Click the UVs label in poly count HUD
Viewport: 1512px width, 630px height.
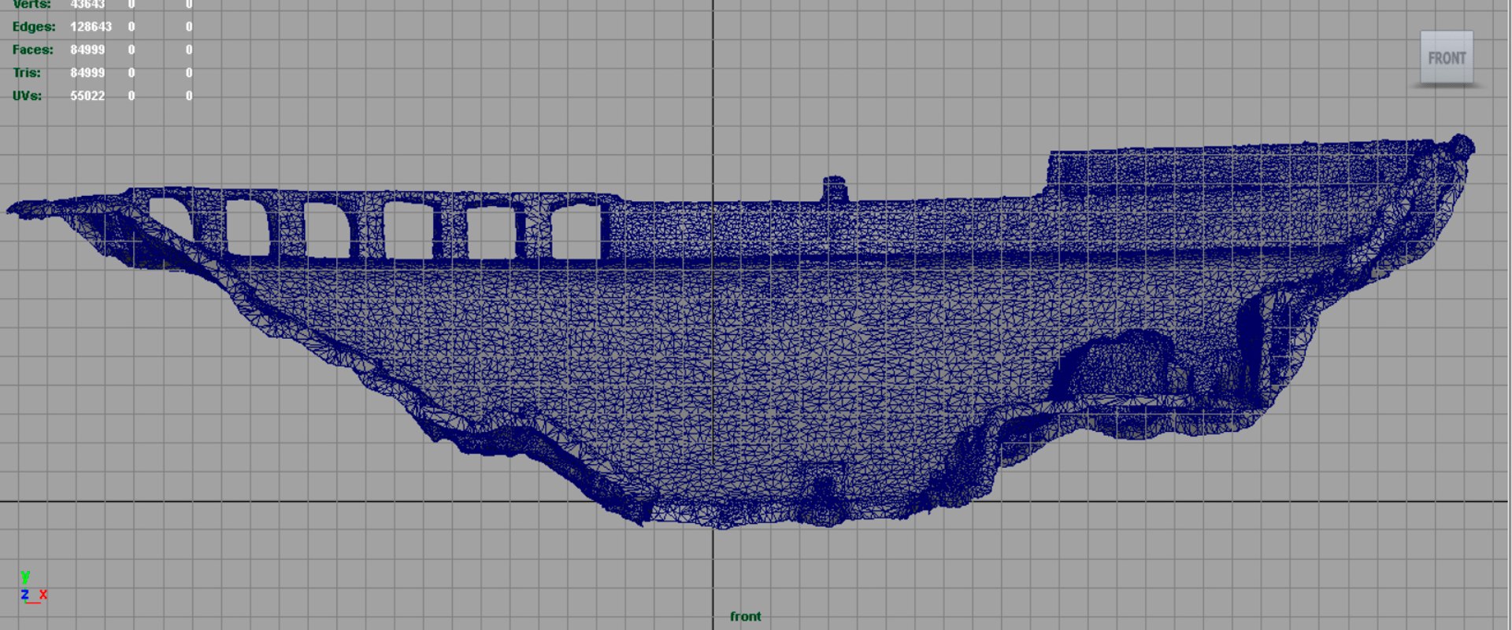click(x=28, y=96)
